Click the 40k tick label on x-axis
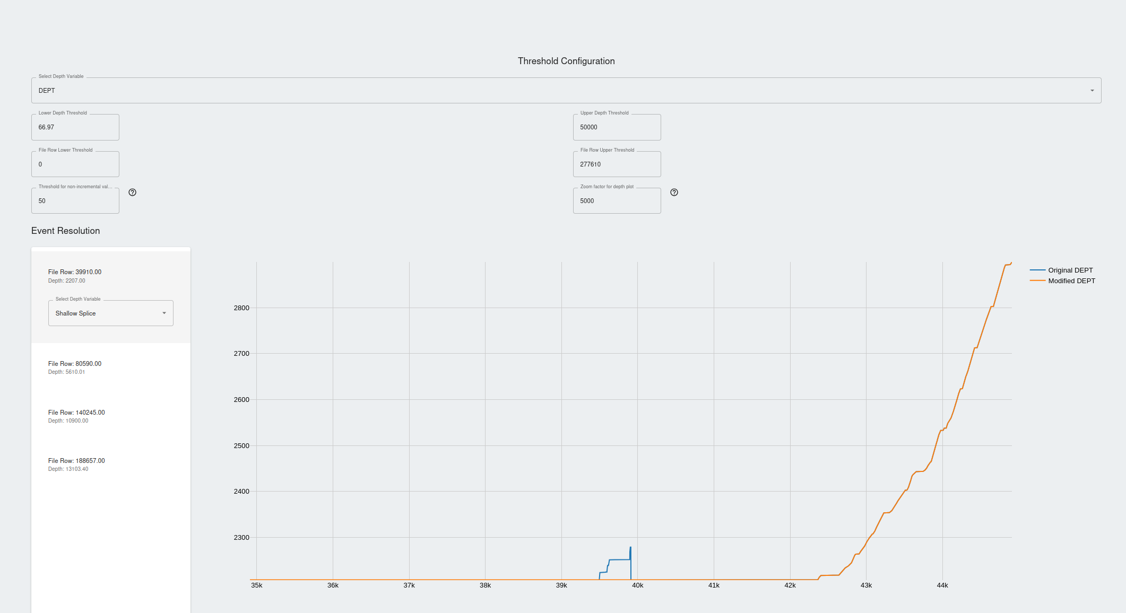The image size is (1126, 613). pyautogui.click(x=637, y=585)
